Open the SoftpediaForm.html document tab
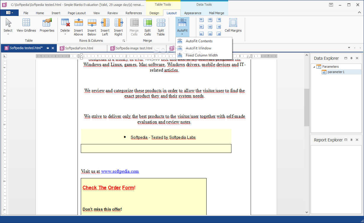 pyautogui.click(x=82, y=48)
